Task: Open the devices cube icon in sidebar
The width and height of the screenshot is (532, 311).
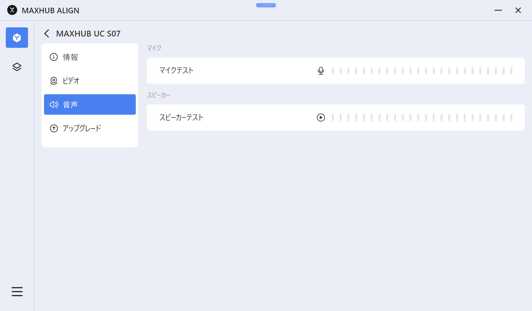Action: [x=17, y=38]
